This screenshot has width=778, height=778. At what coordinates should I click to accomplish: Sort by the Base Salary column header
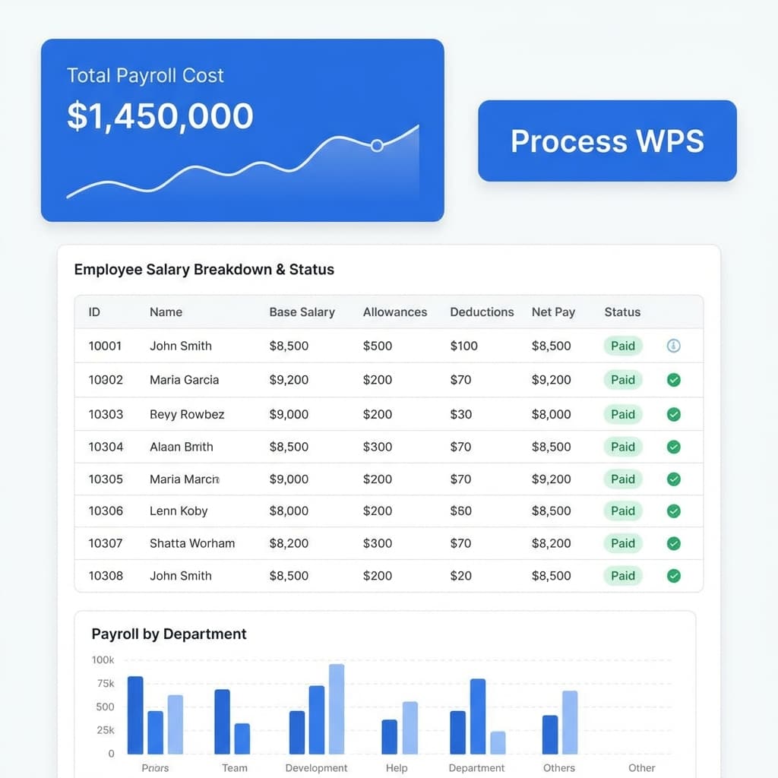click(x=302, y=312)
